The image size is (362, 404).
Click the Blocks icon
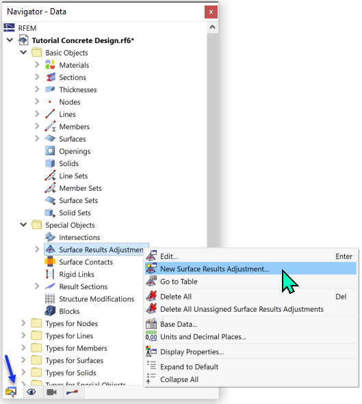[x=50, y=311]
